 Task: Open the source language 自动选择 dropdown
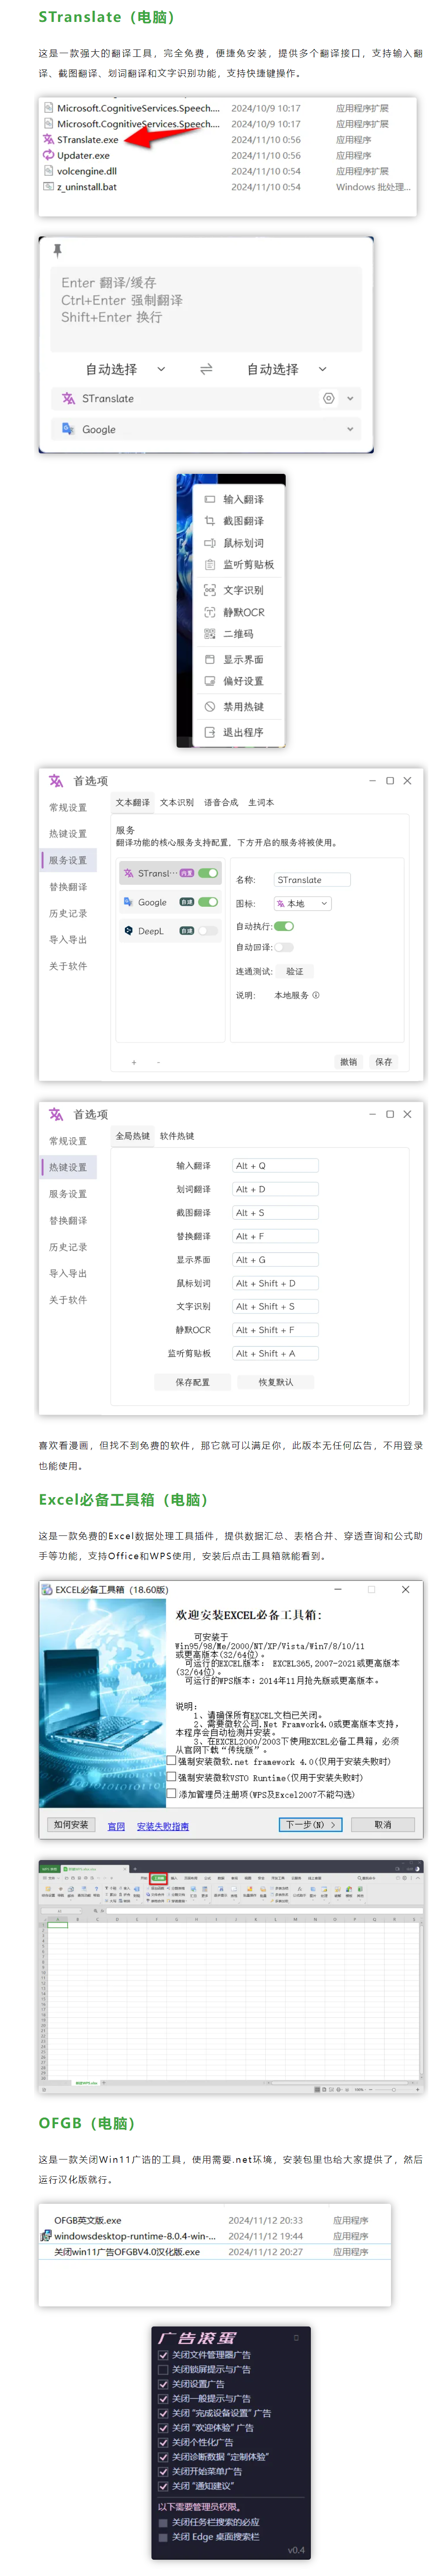125,369
